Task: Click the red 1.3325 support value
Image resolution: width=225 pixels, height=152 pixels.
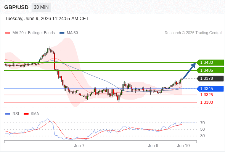Action: 207,95
